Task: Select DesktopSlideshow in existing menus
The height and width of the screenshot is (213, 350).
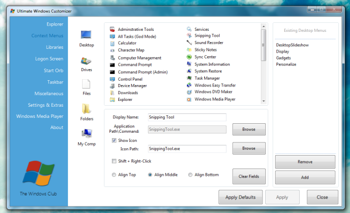Action: click(292, 45)
